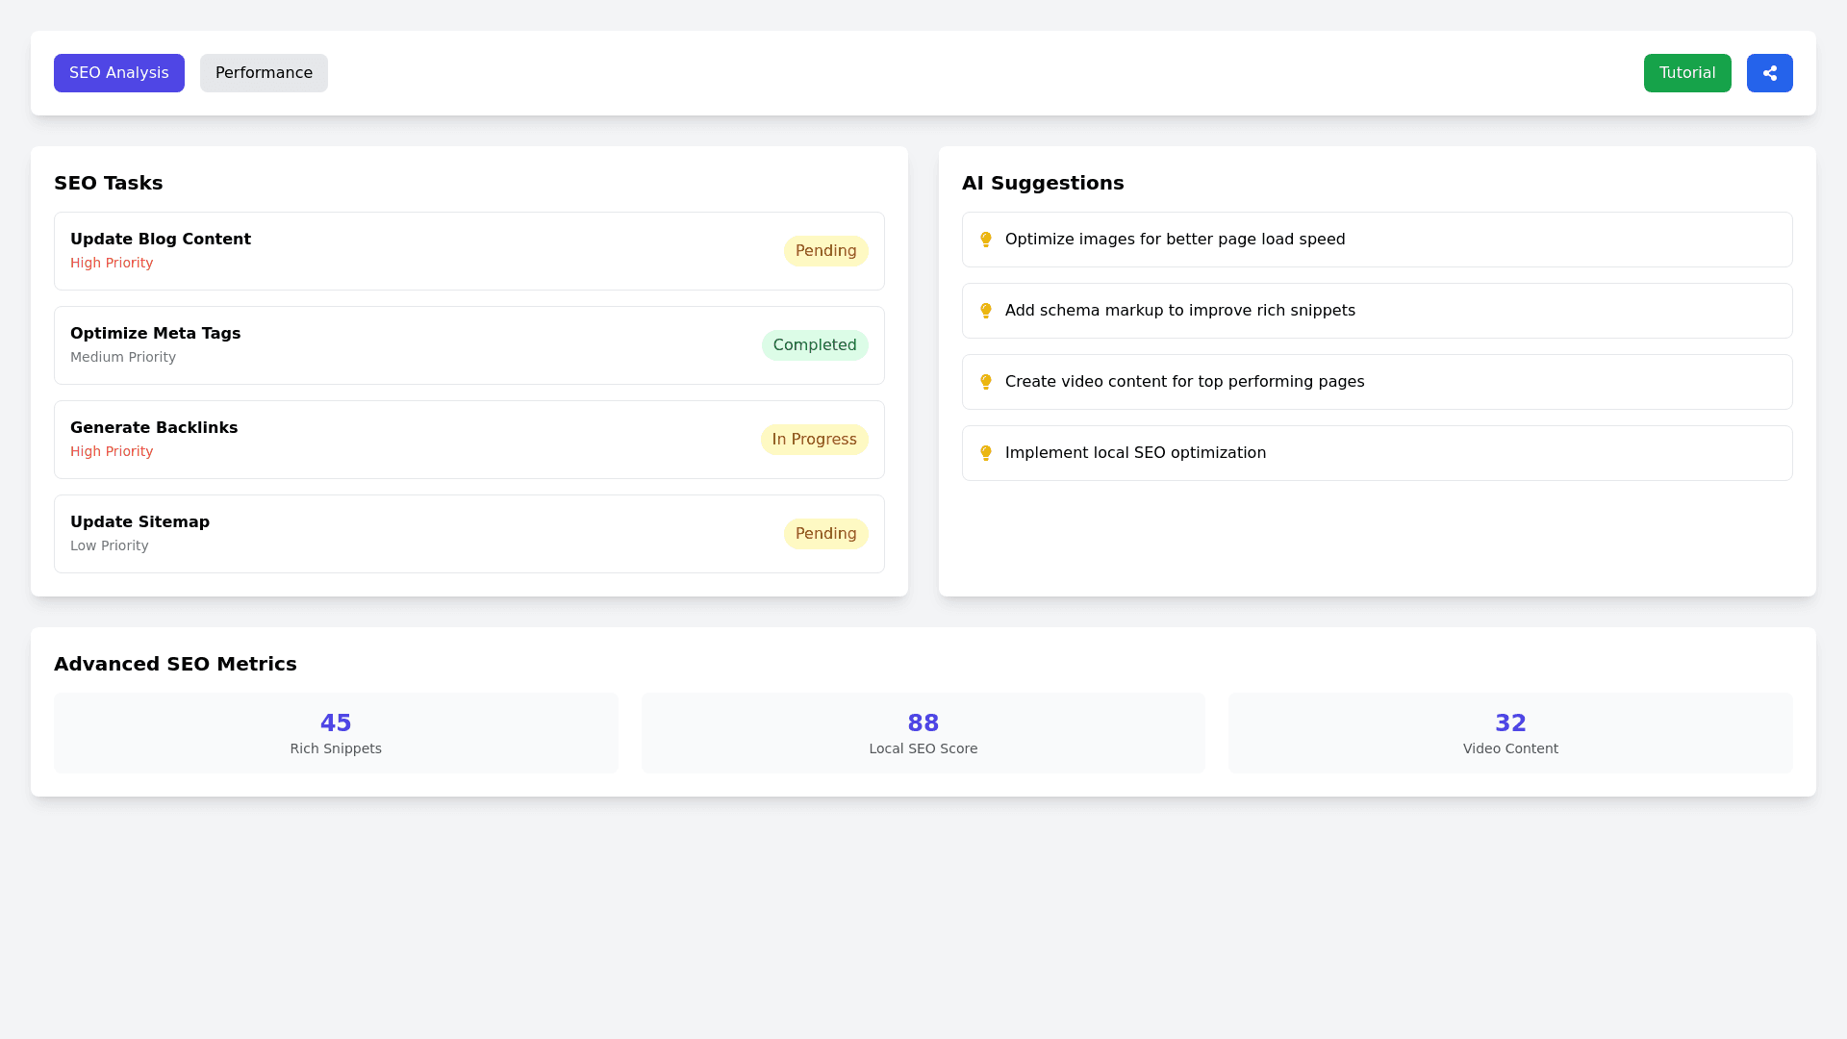Image resolution: width=1847 pixels, height=1039 pixels.
Task: Launch the Tutorial button
Action: click(1686, 73)
